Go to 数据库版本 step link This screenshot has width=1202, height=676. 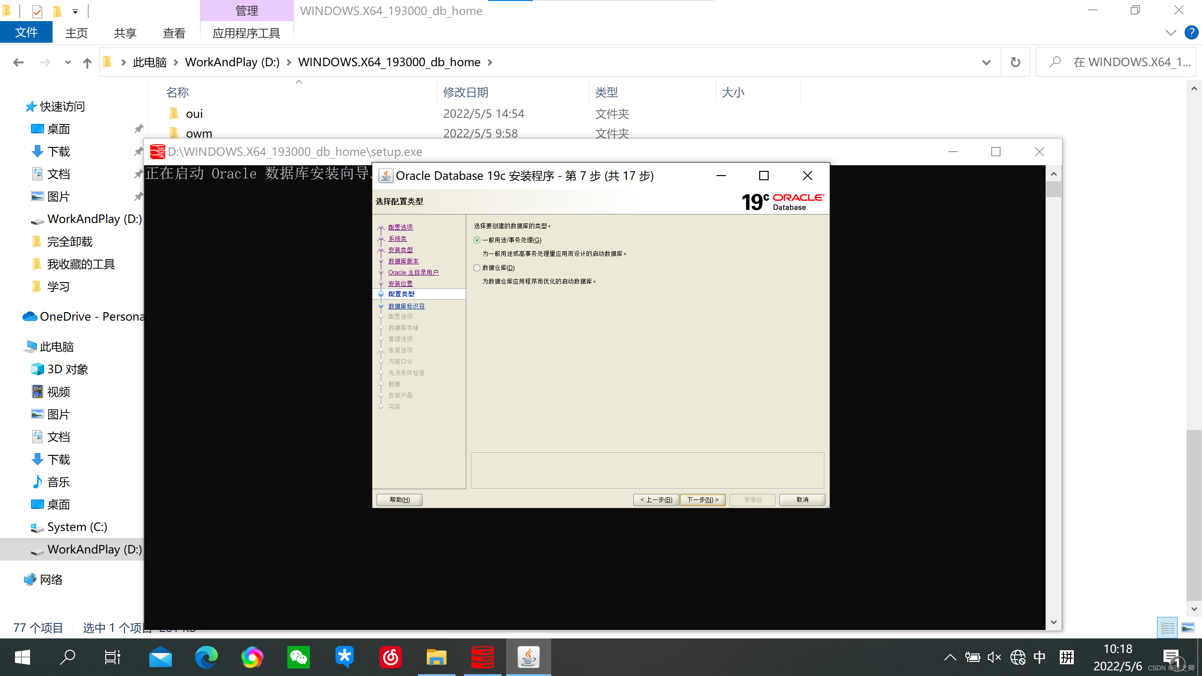point(403,261)
